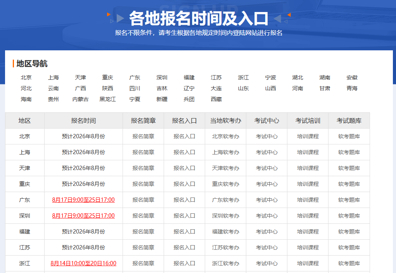Image resolution: width=396 pixels, height=273 pixels.
Task: Jump to 北京 in region navigation
Action: click(x=26, y=77)
